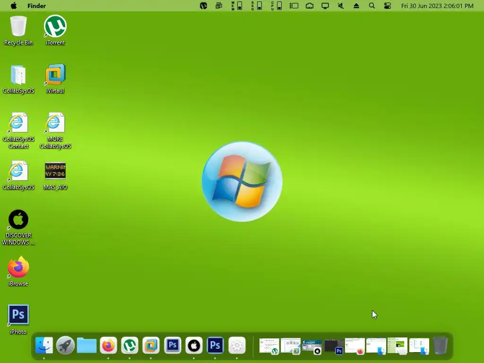The width and height of the screenshot is (484, 363).
Task: Select the iPhoto Photoshop desktop shortcut
Action: tap(18, 320)
